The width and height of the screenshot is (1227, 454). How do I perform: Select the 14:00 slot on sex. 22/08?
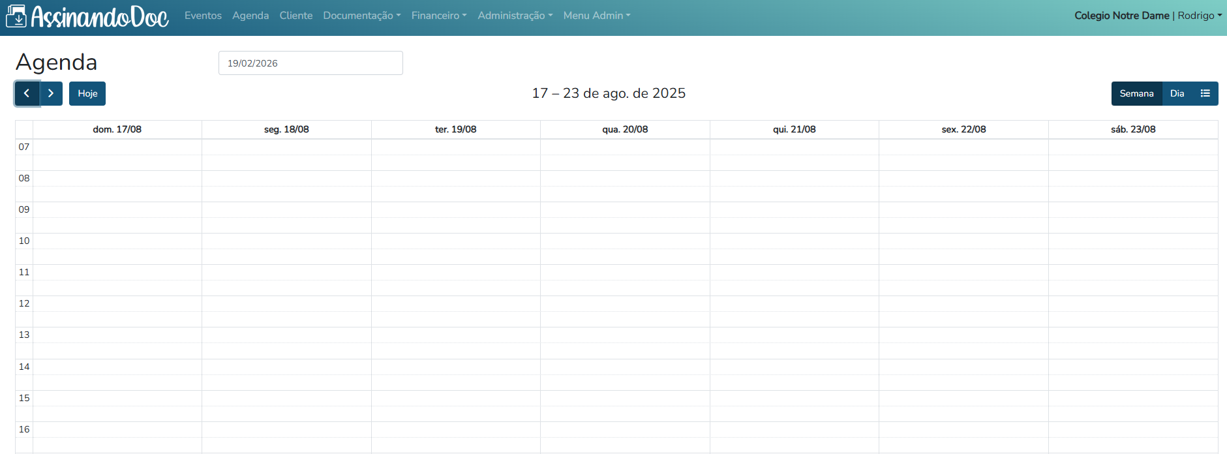(963, 367)
